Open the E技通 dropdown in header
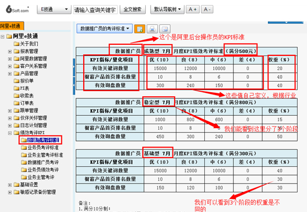This screenshot has width=307, height=212. point(54,9)
